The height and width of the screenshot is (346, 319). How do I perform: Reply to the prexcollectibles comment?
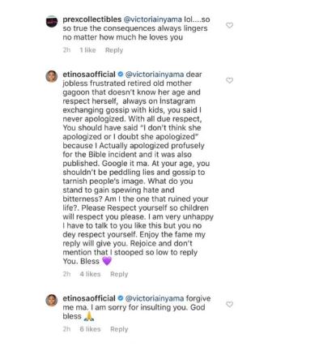tap(114, 50)
